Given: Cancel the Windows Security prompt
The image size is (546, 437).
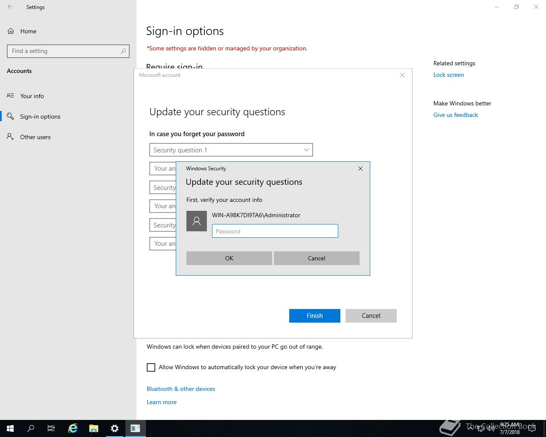Looking at the screenshot, I should [x=317, y=258].
